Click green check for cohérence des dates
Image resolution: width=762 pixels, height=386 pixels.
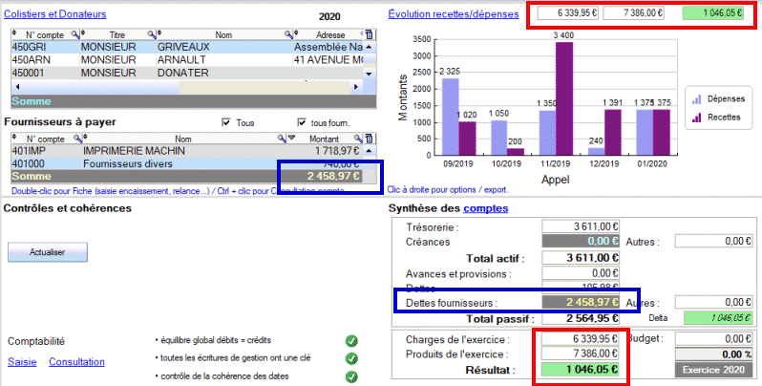351,376
